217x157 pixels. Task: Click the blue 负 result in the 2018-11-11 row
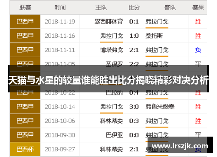click(198, 50)
